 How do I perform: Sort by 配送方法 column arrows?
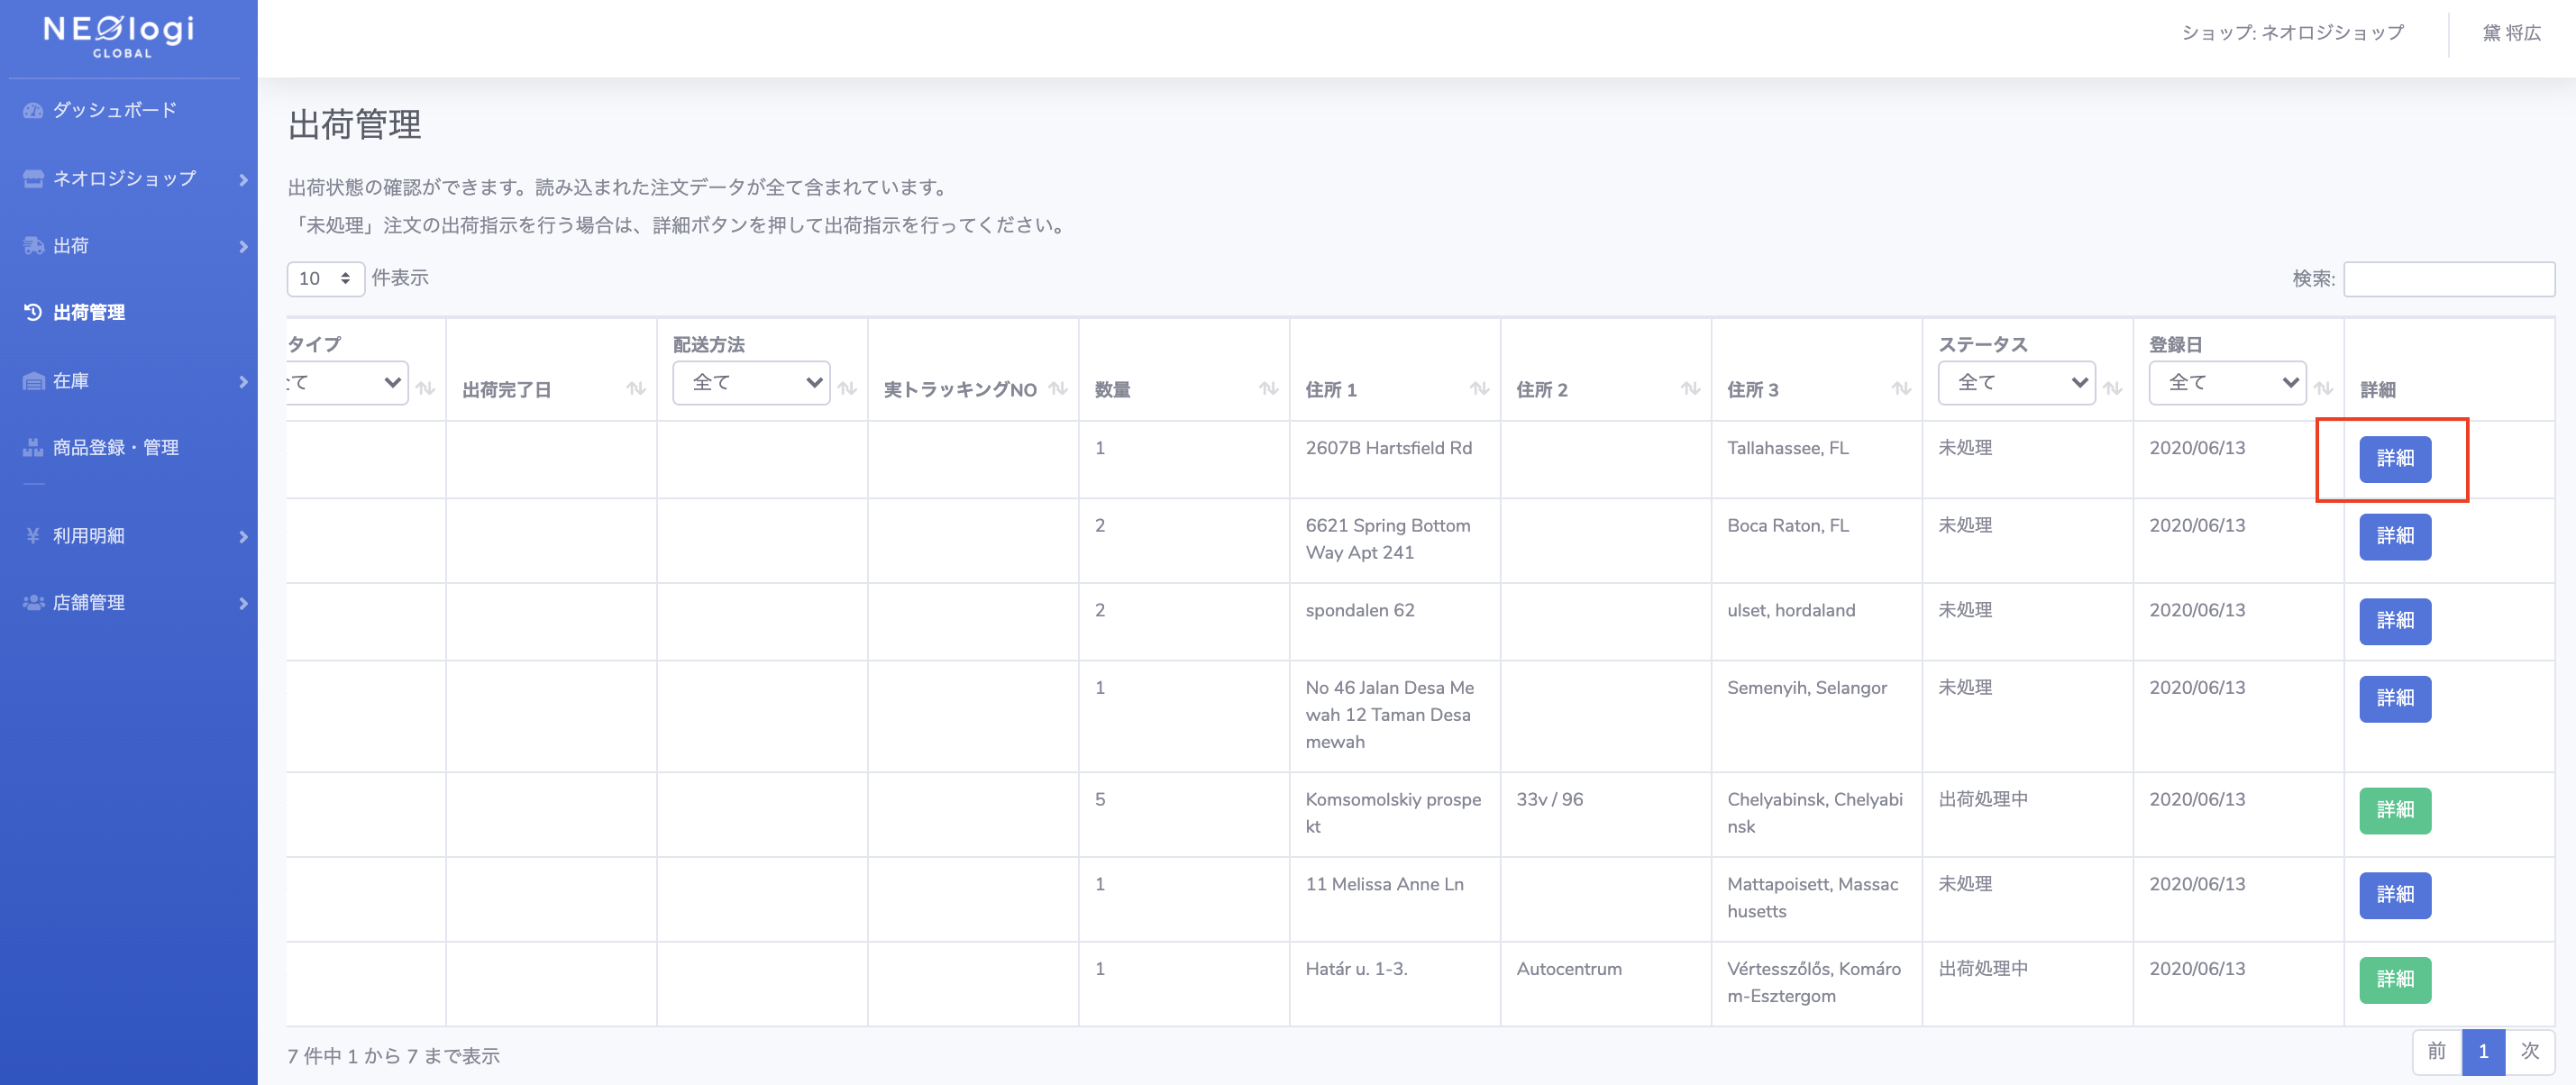point(847,388)
